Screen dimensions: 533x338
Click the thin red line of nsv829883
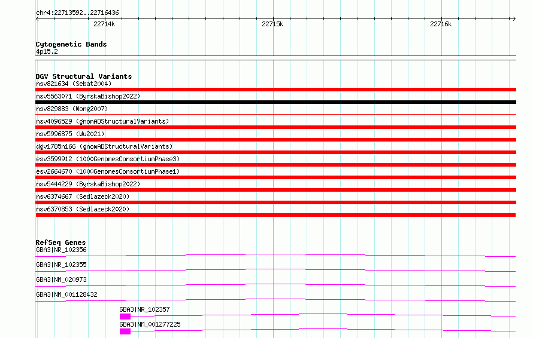(275, 115)
